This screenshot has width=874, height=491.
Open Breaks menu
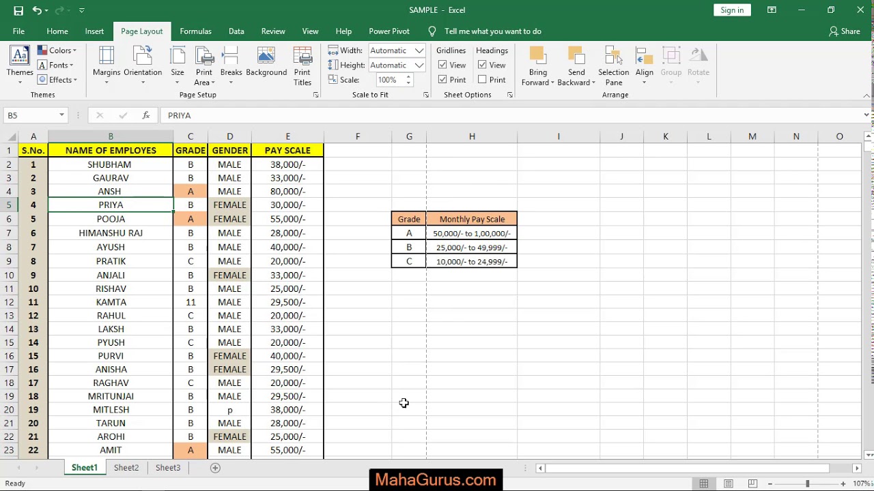[x=231, y=65]
